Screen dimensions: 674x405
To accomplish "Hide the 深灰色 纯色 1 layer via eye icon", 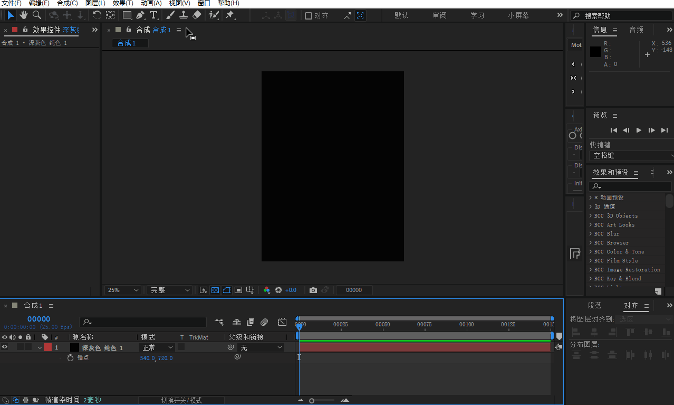I will pyautogui.click(x=5, y=347).
